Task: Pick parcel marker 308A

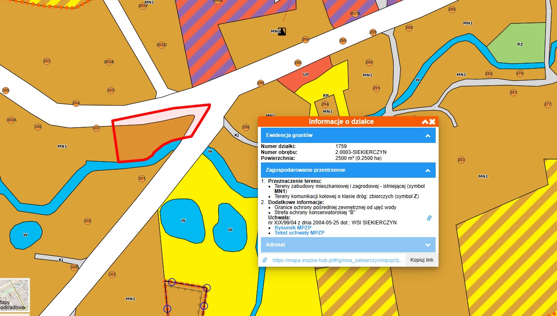Action: click(x=11, y=120)
